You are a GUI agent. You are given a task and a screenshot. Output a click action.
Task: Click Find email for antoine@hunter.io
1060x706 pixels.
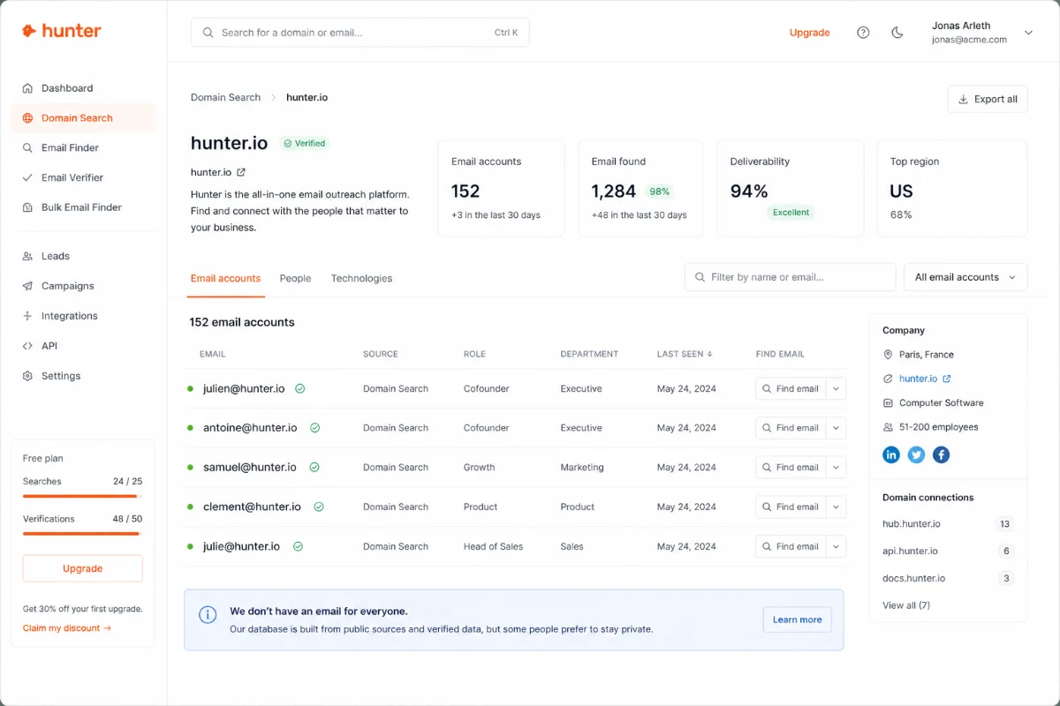click(791, 428)
